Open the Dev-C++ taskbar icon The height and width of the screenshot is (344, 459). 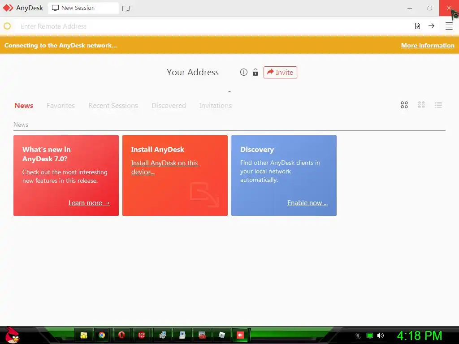pyautogui.click(x=141, y=335)
